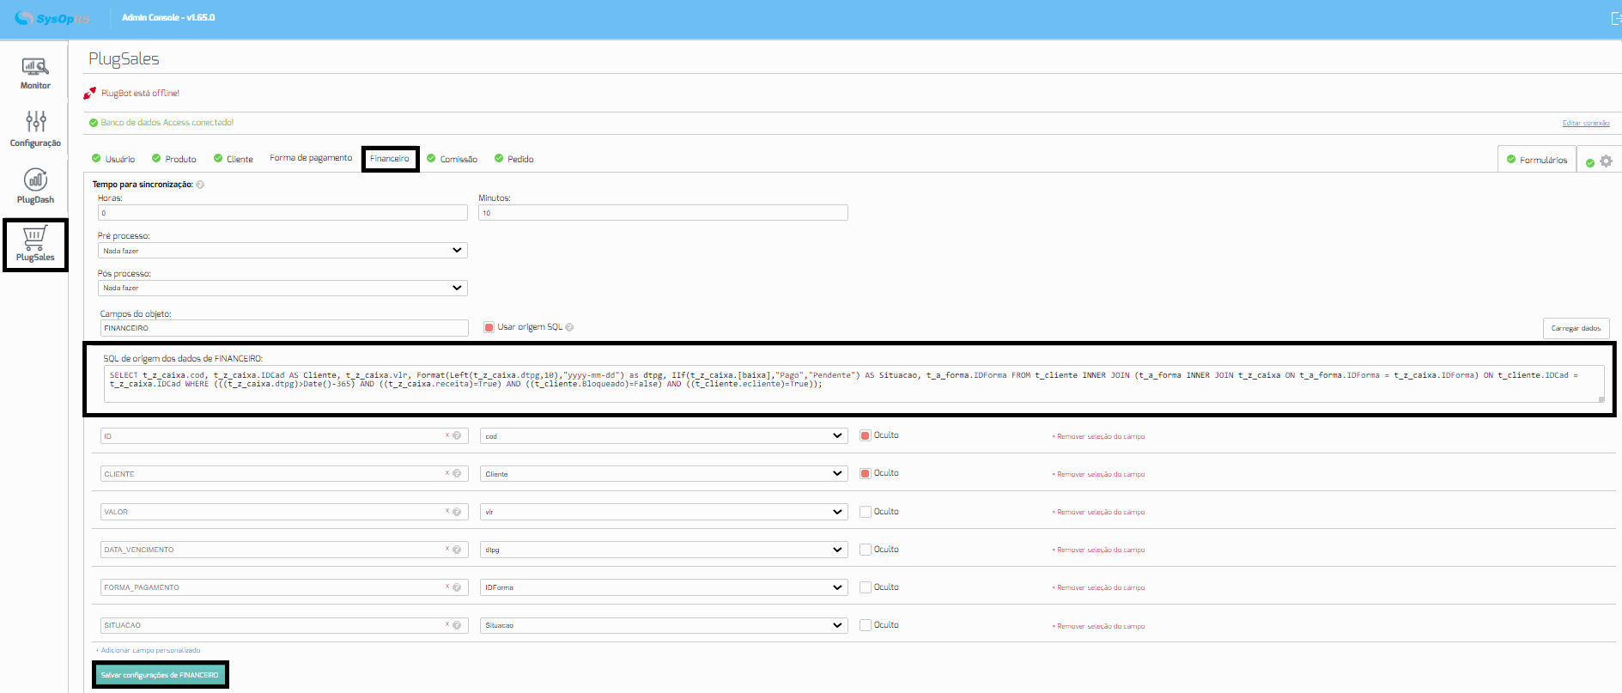Open help icon in the VALOR field
The height and width of the screenshot is (693, 1622).
click(457, 511)
